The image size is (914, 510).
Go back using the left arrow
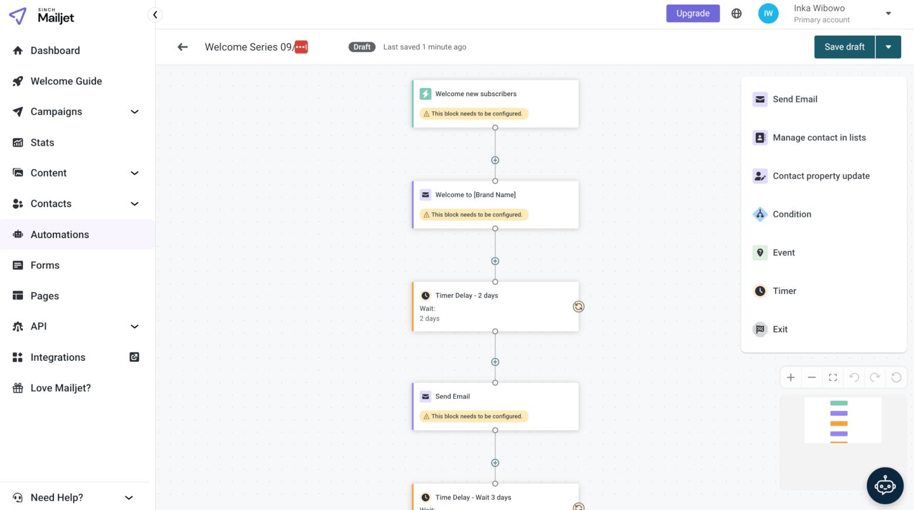[183, 47]
